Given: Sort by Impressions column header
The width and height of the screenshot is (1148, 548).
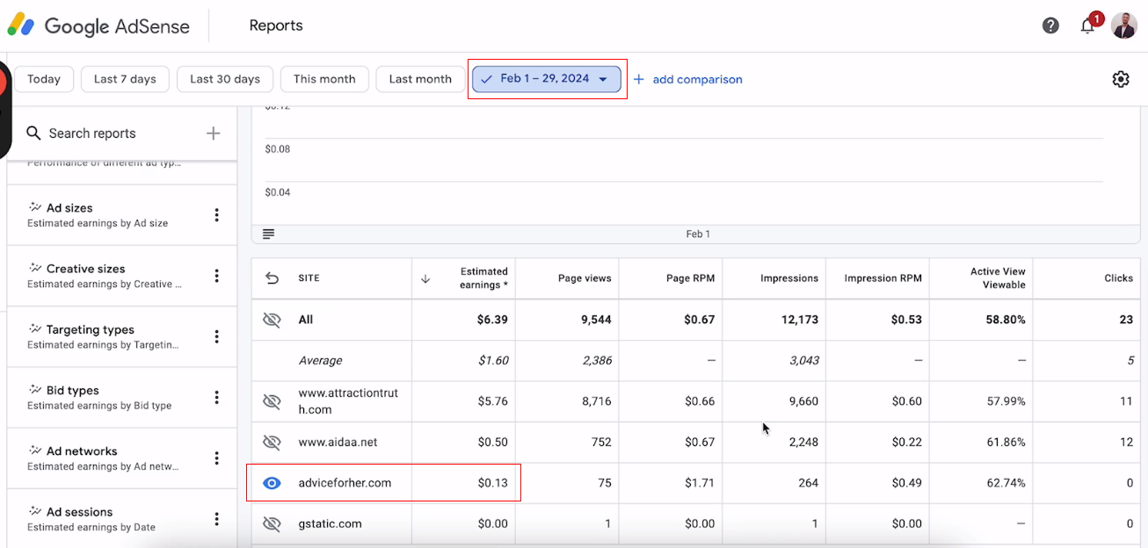Looking at the screenshot, I should [789, 278].
